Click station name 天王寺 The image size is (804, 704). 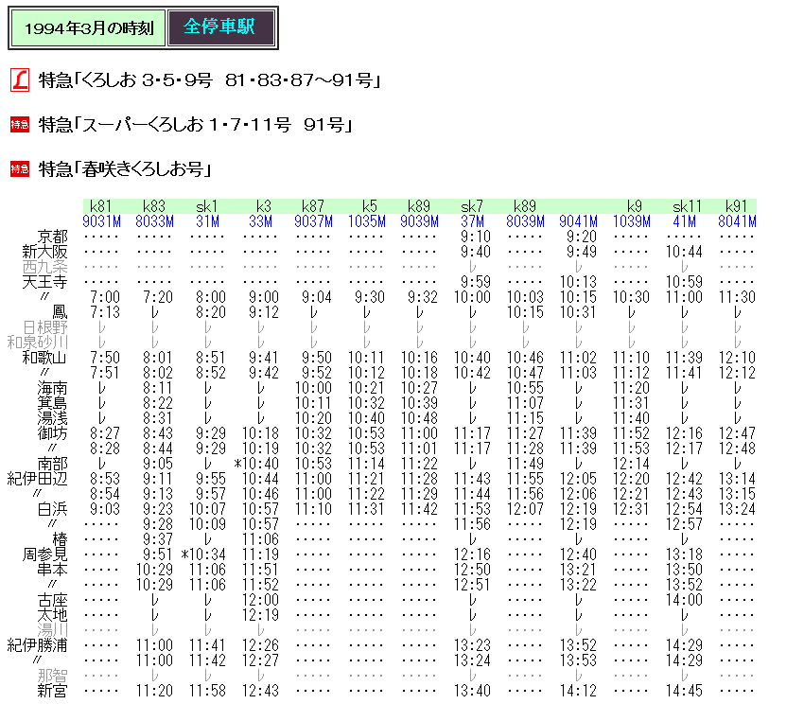[44, 282]
